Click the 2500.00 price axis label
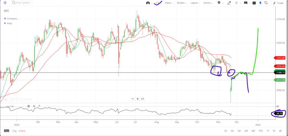288x136 pixels. [x=280, y=43]
